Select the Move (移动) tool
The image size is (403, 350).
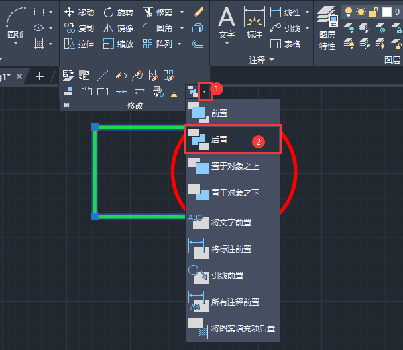click(x=79, y=12)
